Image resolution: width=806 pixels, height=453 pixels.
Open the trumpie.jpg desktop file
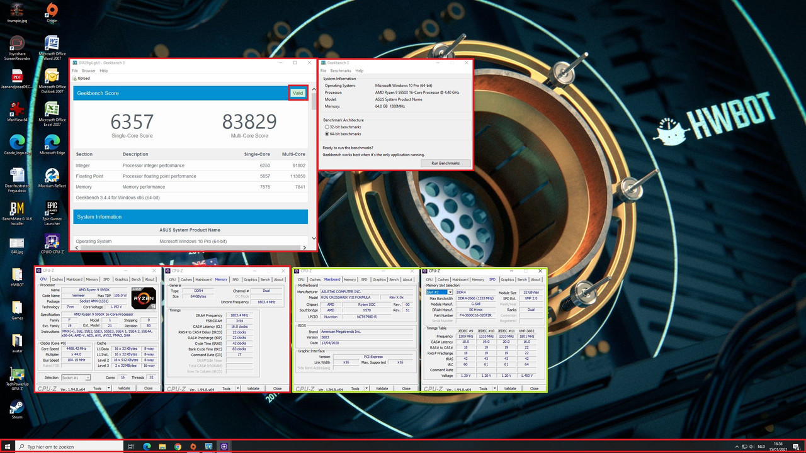[x=17, y=13]
